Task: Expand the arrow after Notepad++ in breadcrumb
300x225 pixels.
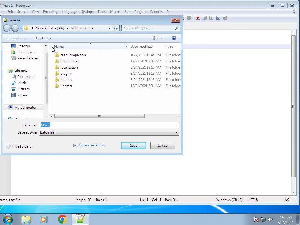Action: click(x=92, y=28)
